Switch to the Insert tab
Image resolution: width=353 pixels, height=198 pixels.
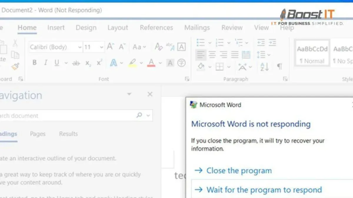pyautogui.click(x=56, y=28)
